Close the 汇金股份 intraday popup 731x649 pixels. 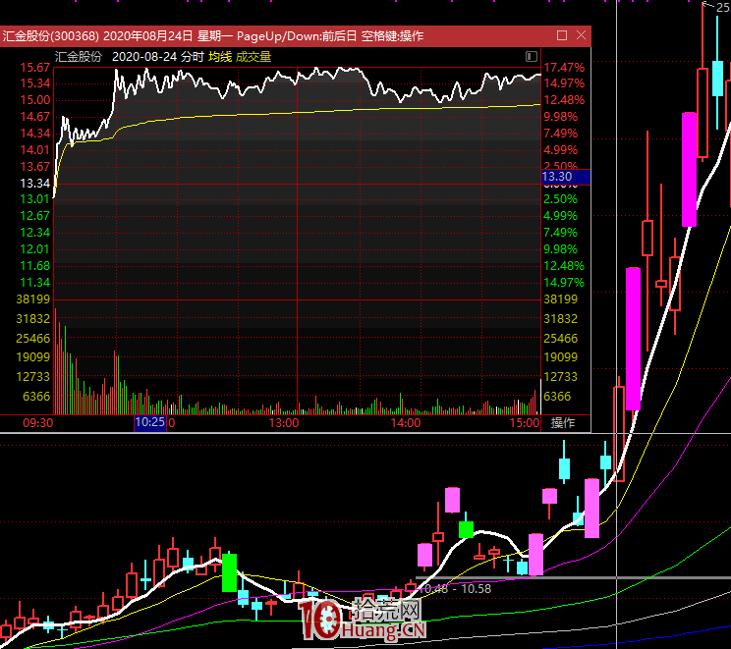pyautogui.click(x=580, y=35)
